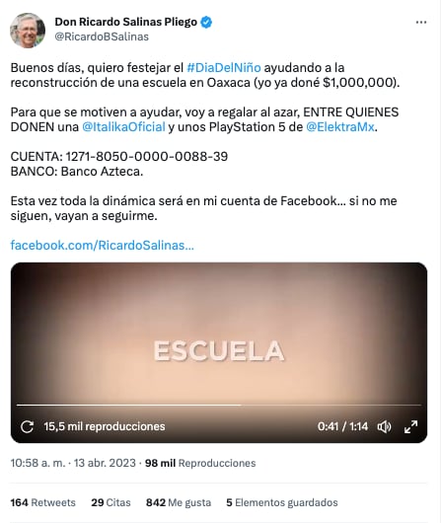Open Don Ricardo Salinas Pliego profile name
442x523 pixels.
click(x=126, y=22)
